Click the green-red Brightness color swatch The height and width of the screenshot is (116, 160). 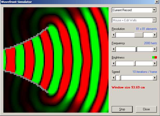[x=155, y=57]
